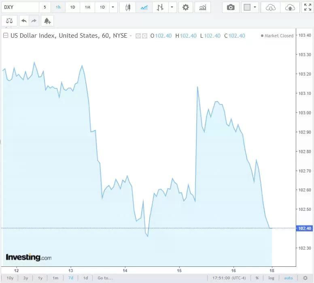Open chart settings gear in top toolbar
The height and width of the screenshot is (283, 314).
[x=186, y=7]
